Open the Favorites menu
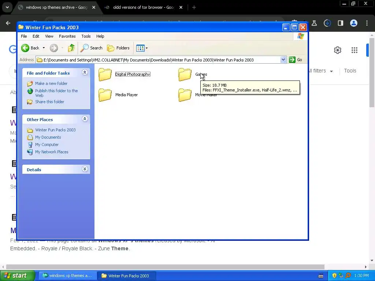Screen dimensions: 375x281 coord(67,36)
